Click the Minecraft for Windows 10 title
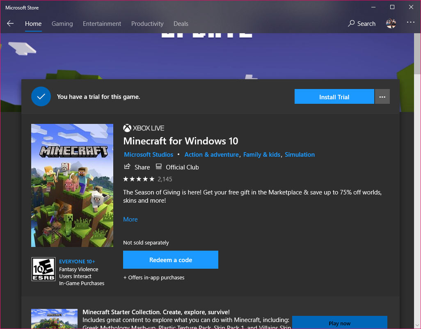Viewport: 421px width, 329px height. coord(181,141)
